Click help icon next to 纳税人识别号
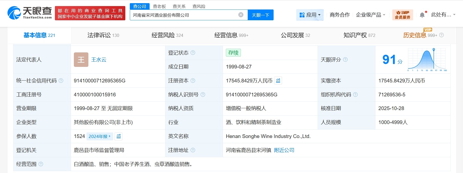 click(x=203, y=94)
